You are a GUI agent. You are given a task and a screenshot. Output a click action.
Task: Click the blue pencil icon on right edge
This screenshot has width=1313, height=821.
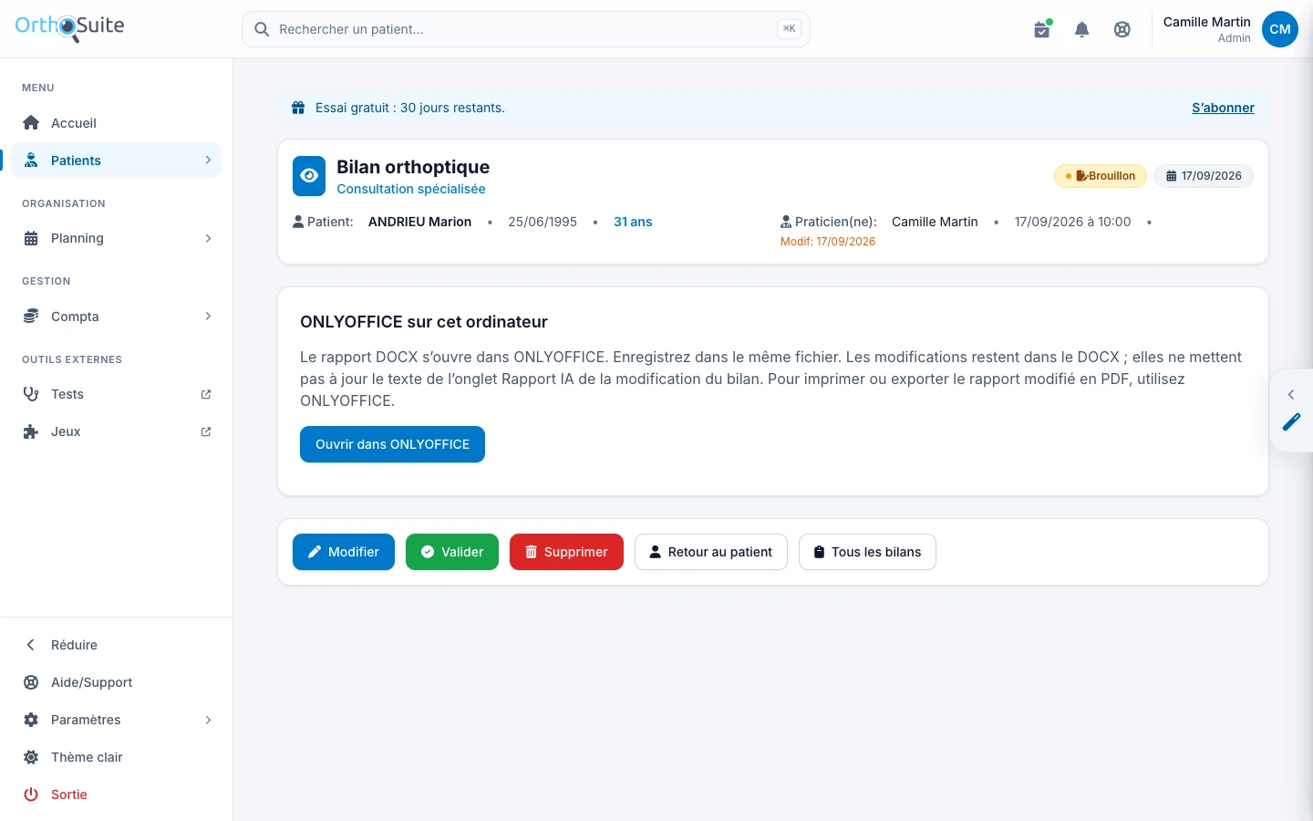tap(1292, 421)
